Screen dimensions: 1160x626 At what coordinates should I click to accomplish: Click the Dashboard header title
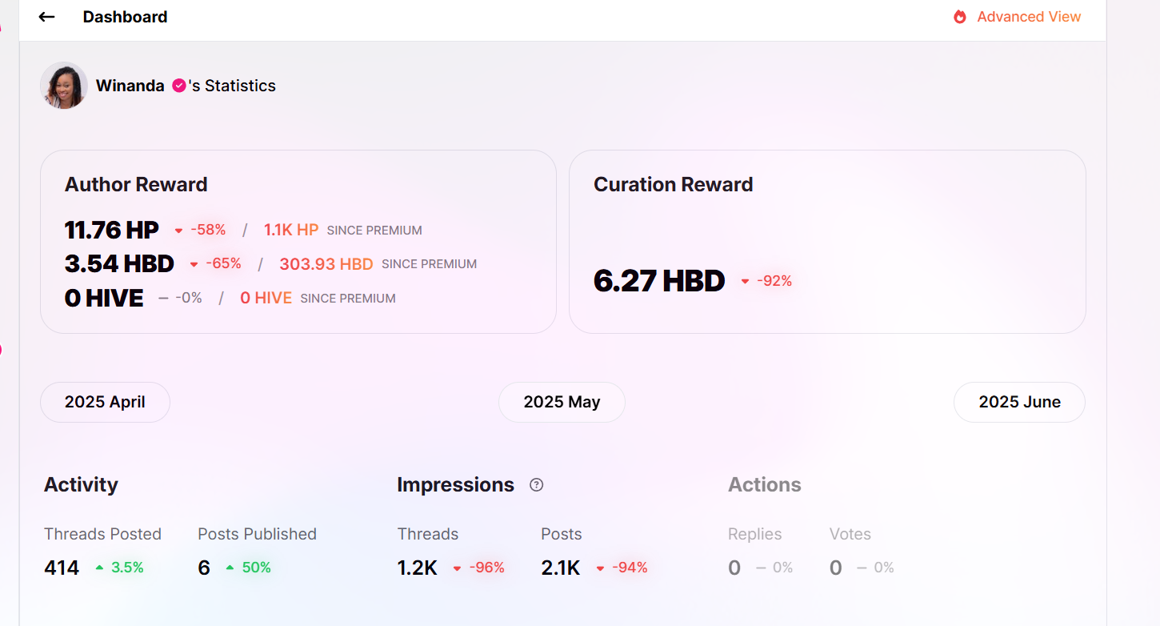click(x=125, y=17)
